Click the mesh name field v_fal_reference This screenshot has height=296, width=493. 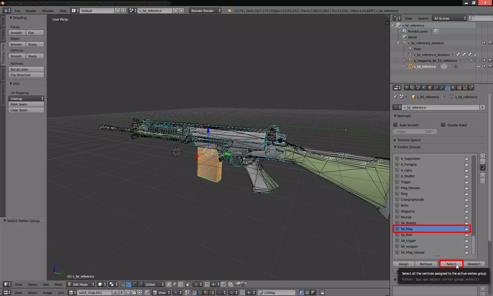pos(441,107)
